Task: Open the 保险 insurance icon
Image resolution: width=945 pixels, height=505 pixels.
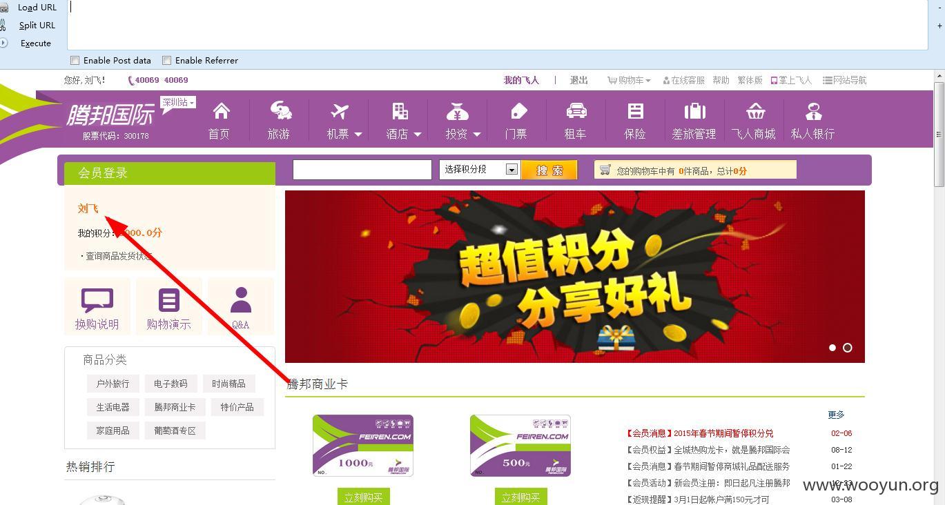Action: [636, 111]
